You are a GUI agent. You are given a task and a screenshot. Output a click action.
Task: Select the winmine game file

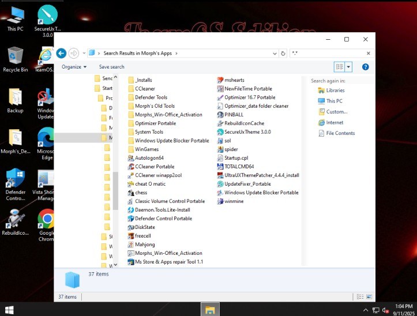230,201
